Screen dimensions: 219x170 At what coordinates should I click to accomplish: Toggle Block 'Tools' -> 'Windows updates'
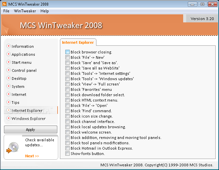click(67, 78)
